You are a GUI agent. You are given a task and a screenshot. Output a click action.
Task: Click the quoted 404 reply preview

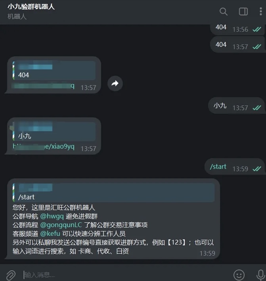(54, 71)
